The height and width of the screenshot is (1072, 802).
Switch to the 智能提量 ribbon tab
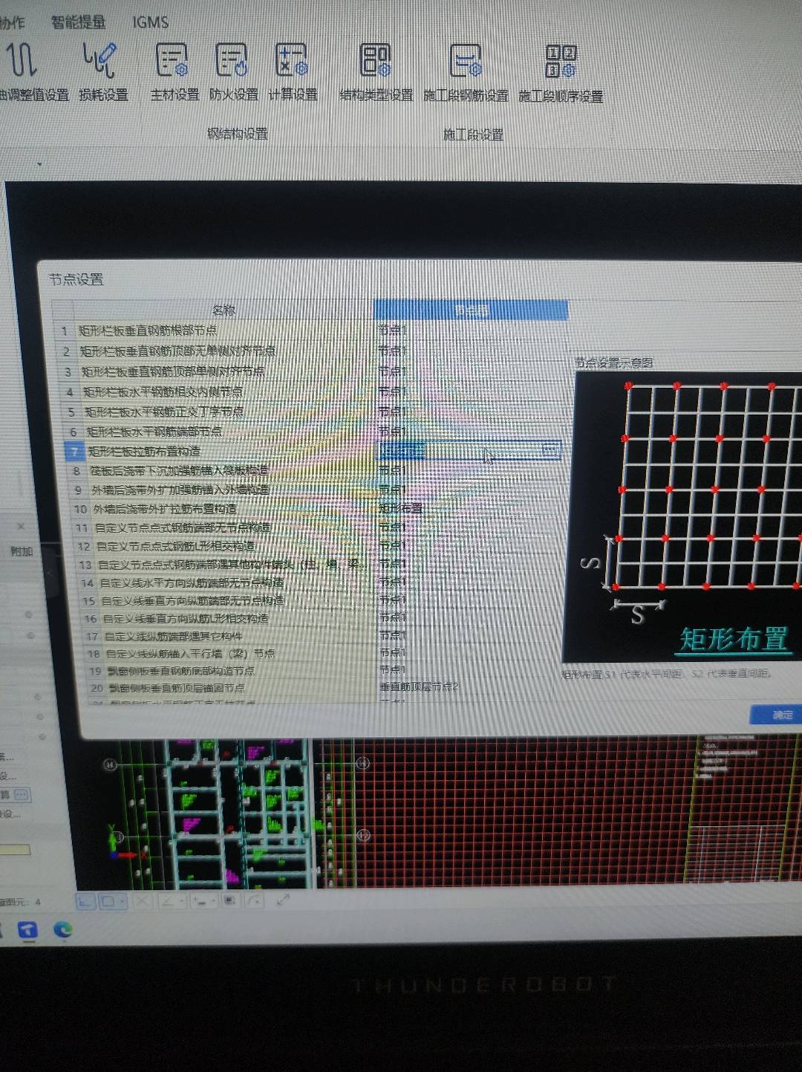78,22
